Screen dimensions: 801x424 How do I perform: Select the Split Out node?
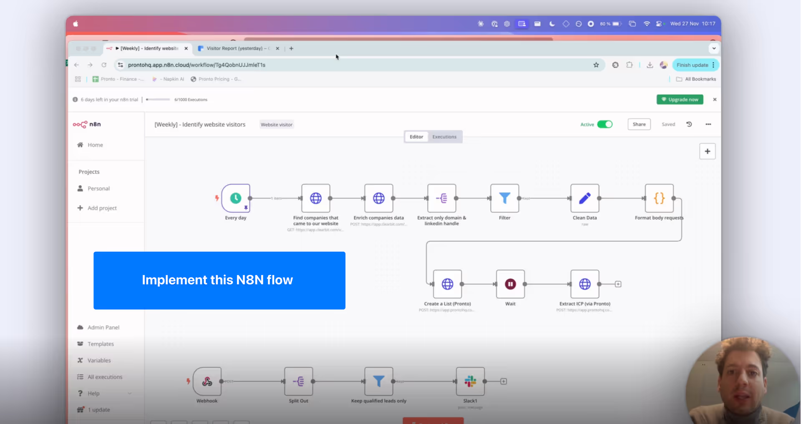(299, 381)
